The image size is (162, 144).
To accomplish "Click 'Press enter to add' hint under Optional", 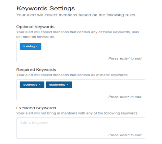I will (x=125, y=58).
